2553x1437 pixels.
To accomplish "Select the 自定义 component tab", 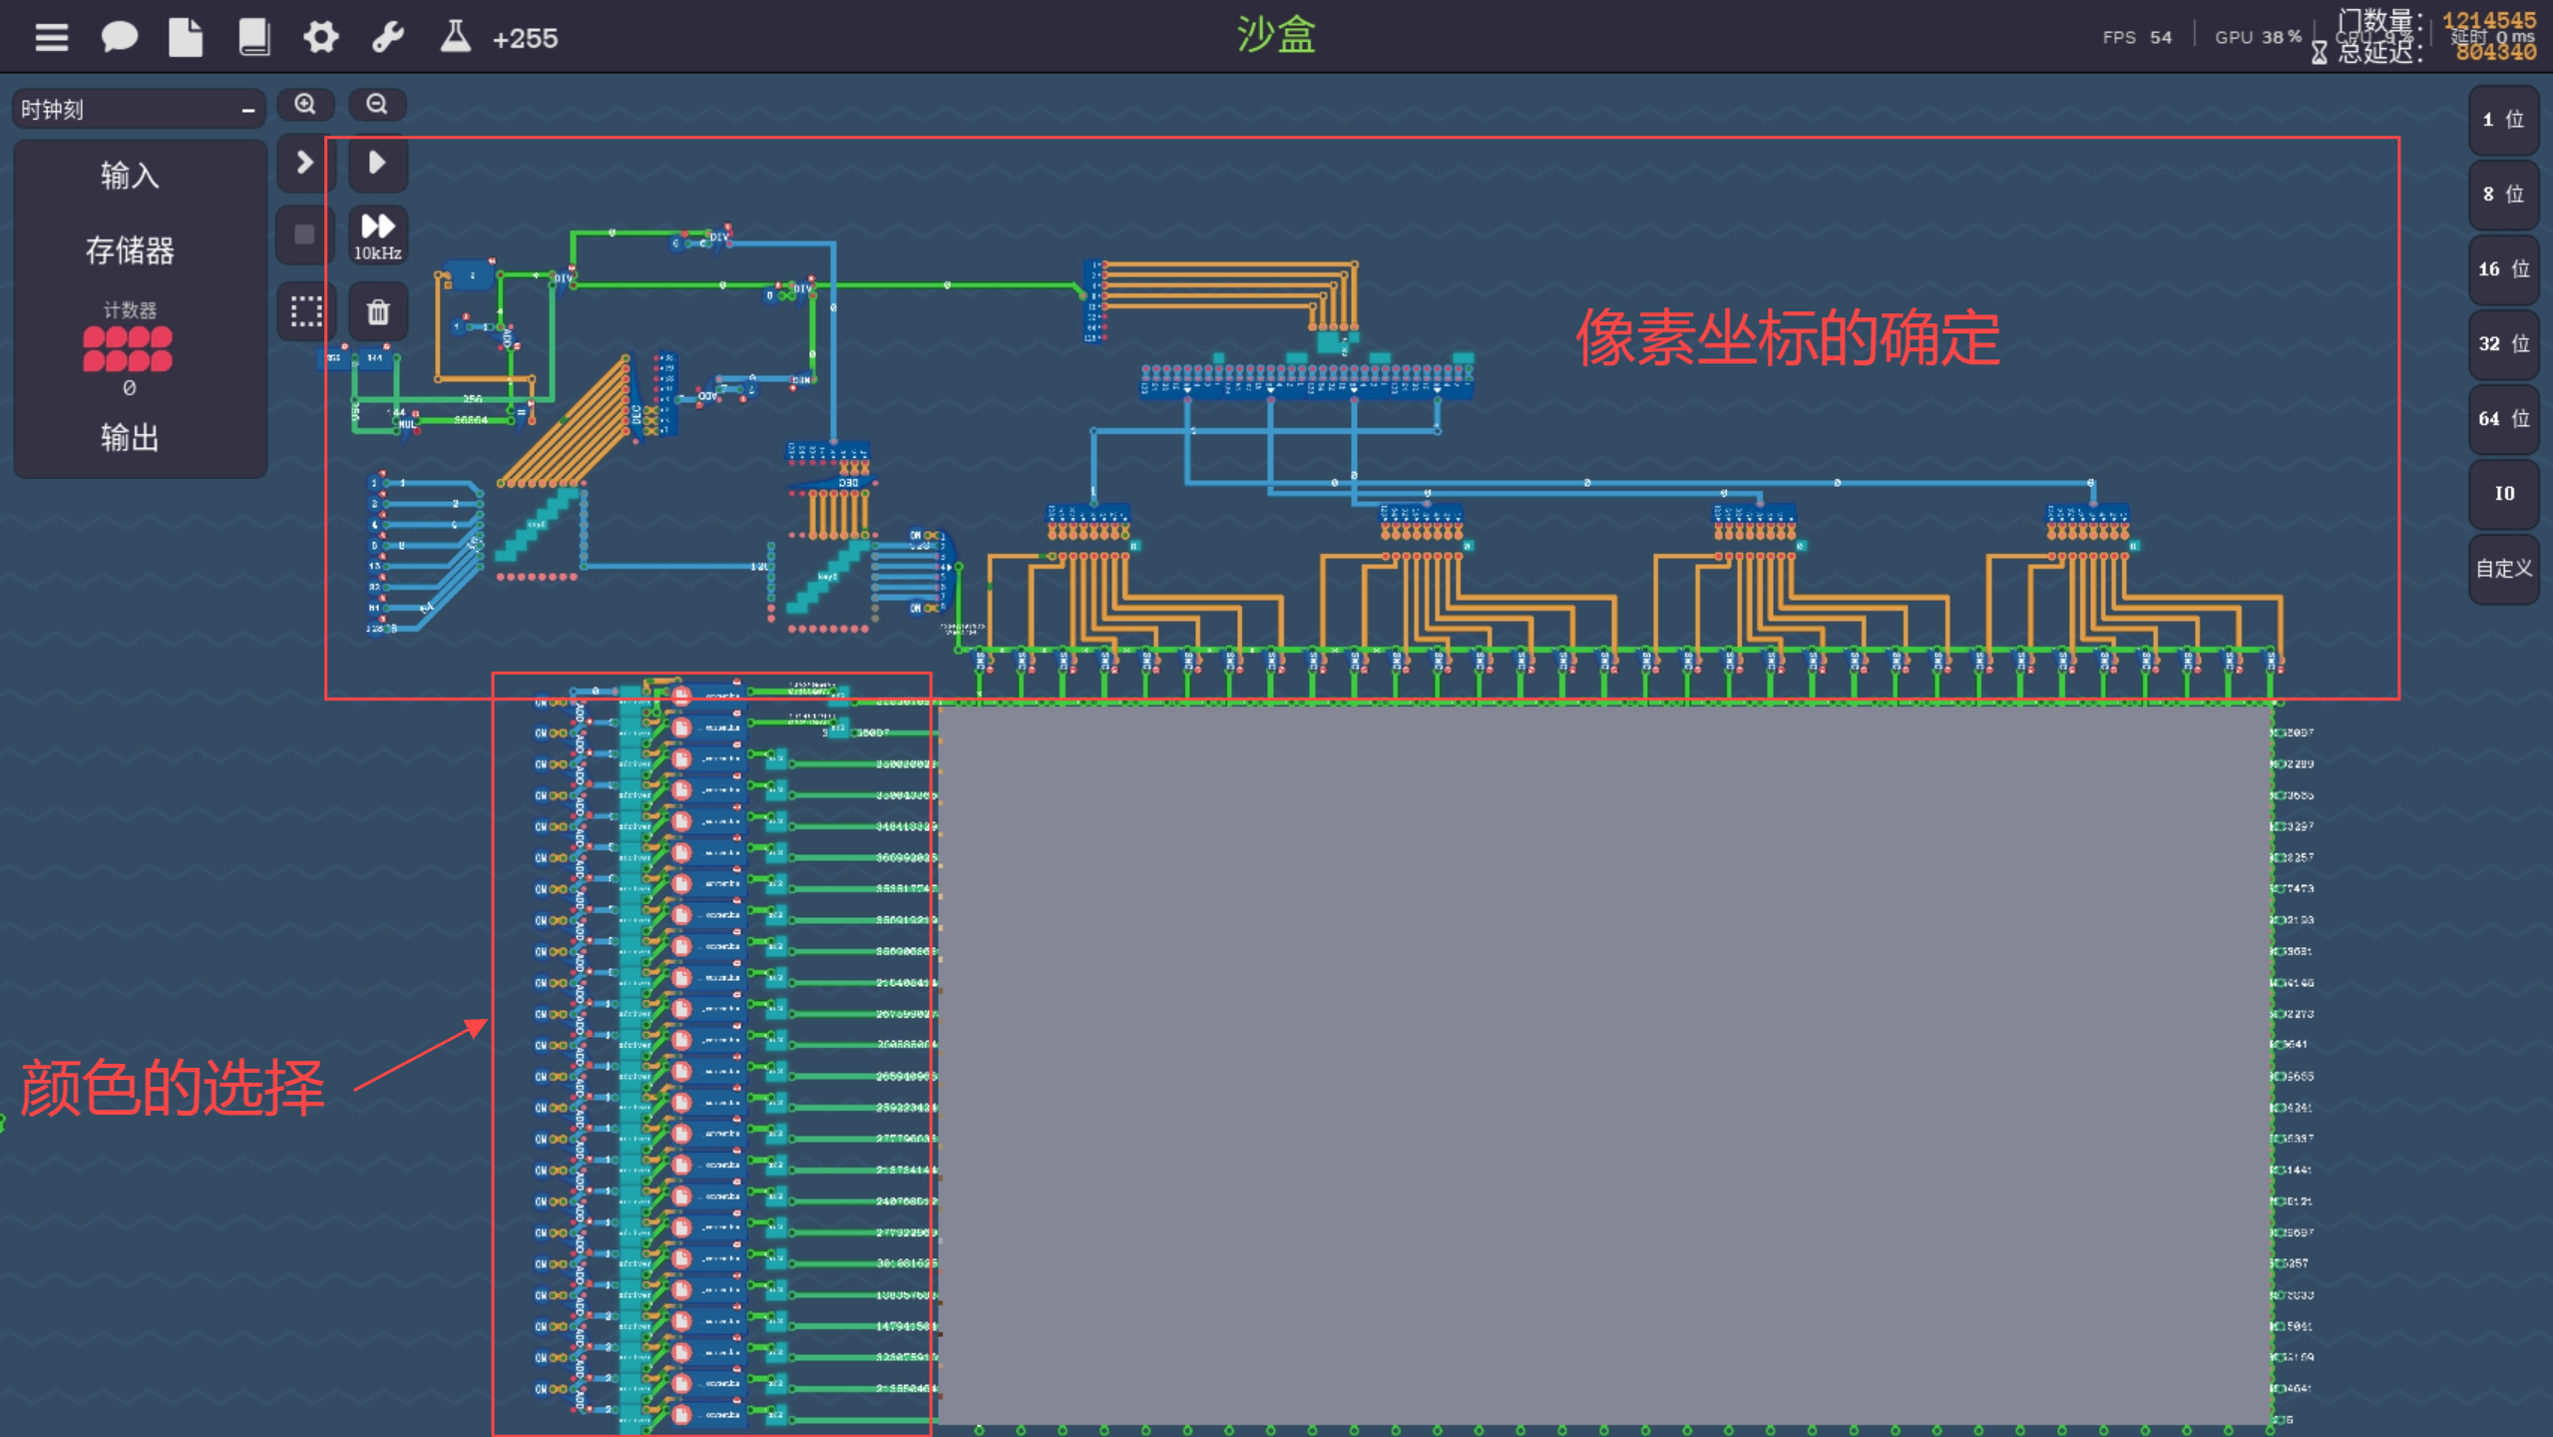I will [2503, 569].
